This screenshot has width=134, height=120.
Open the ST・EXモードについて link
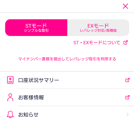click(97, 43)
